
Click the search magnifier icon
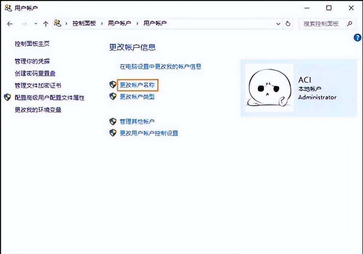point(349,24)
